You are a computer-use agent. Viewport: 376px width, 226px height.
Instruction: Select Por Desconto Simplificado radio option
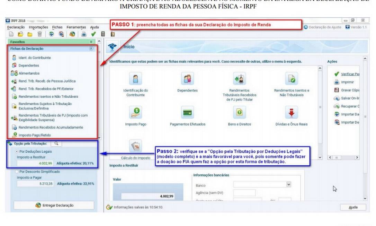17,172
